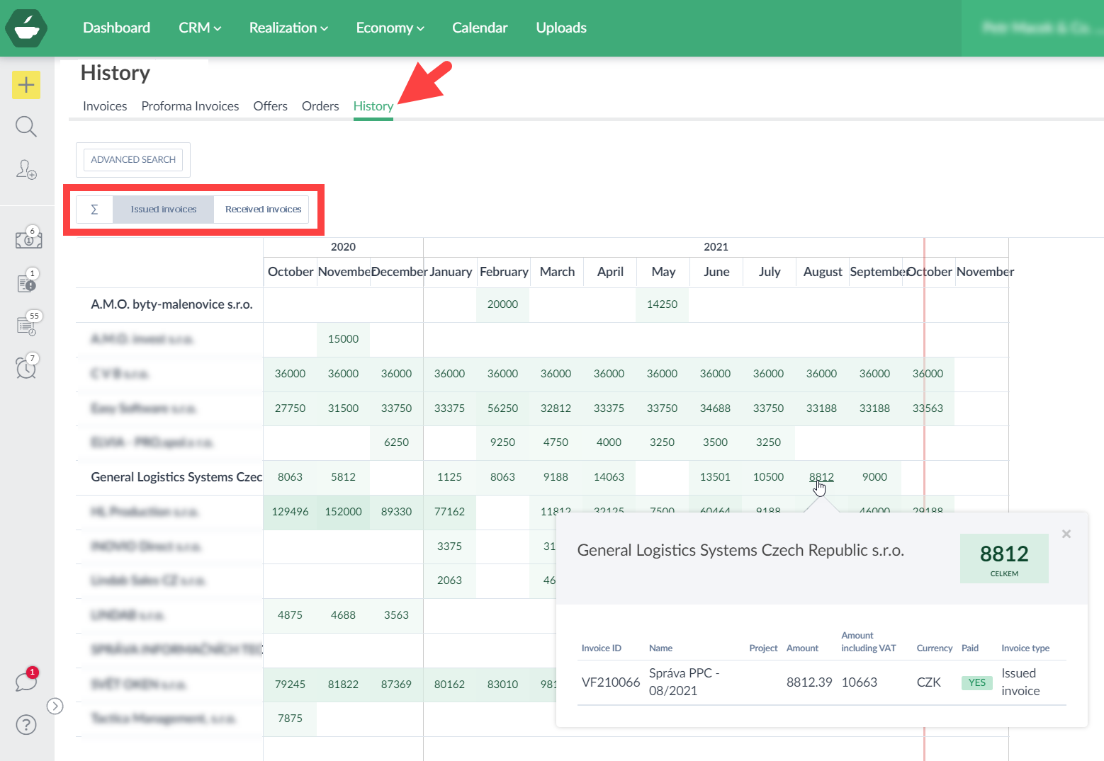Click the 15000 November 2020 cell
This screenshot has height=761, width=1104.
tap(343, 339)
